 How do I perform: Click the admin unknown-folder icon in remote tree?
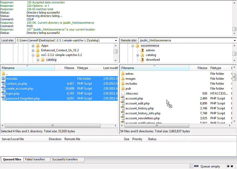click(x=142, y=50)
